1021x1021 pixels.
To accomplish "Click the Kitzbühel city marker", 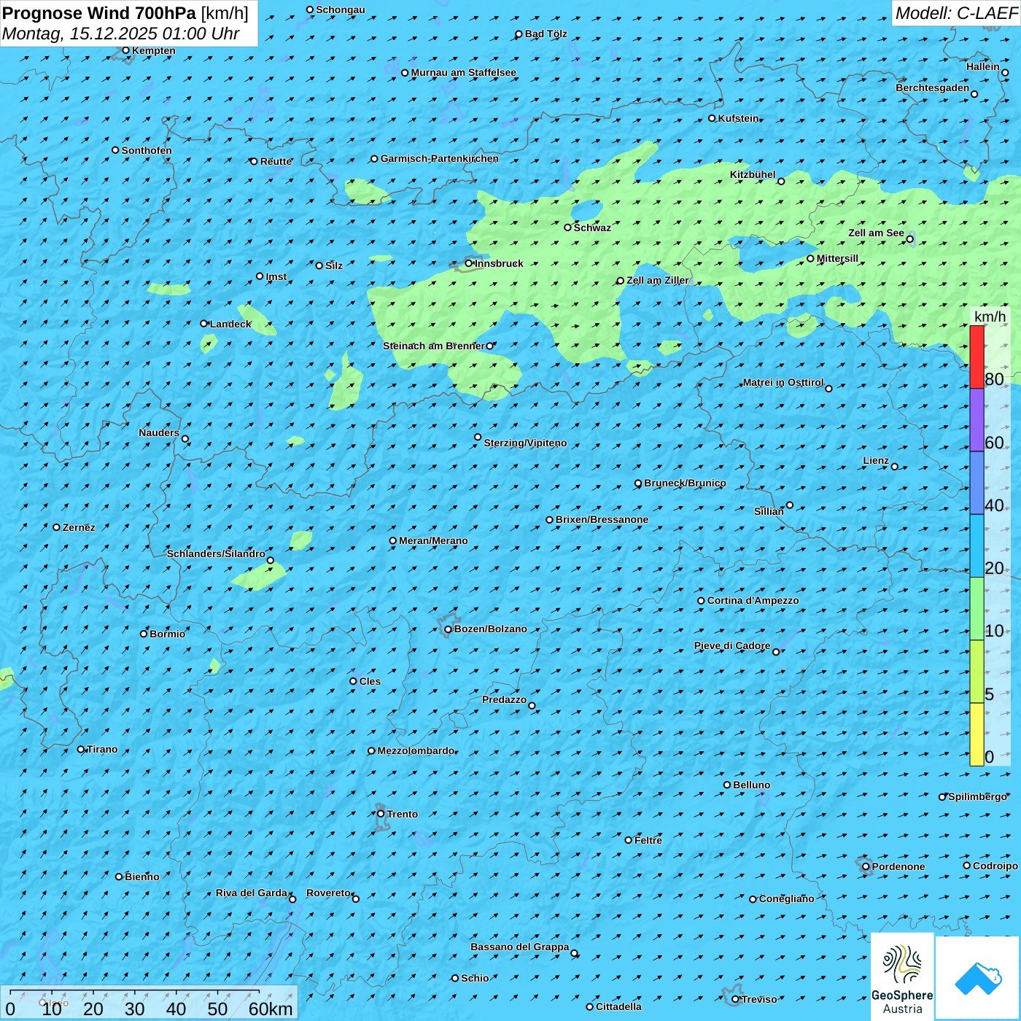I will coord(781,182).
